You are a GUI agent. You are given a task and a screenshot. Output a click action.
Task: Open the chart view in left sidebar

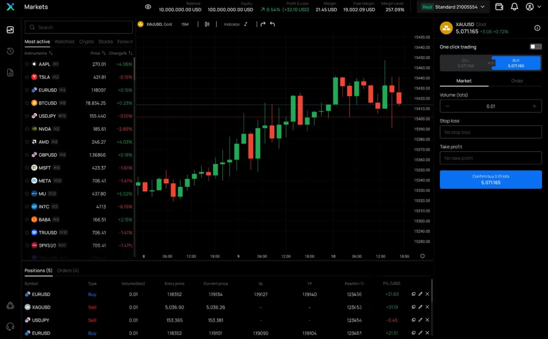point(10,30)
